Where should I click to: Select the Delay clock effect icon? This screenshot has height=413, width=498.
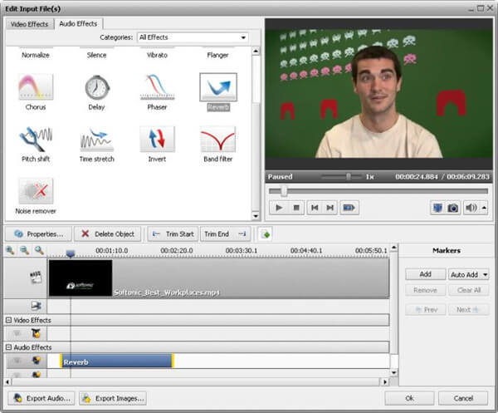[x=97, y=88]
